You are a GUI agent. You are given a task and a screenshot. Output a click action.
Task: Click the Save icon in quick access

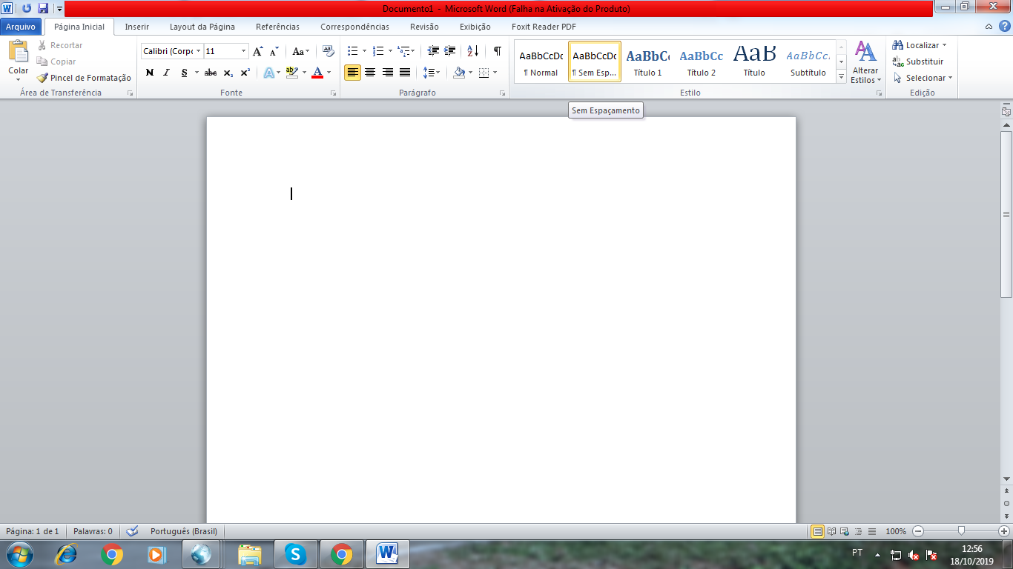point(43,8)
